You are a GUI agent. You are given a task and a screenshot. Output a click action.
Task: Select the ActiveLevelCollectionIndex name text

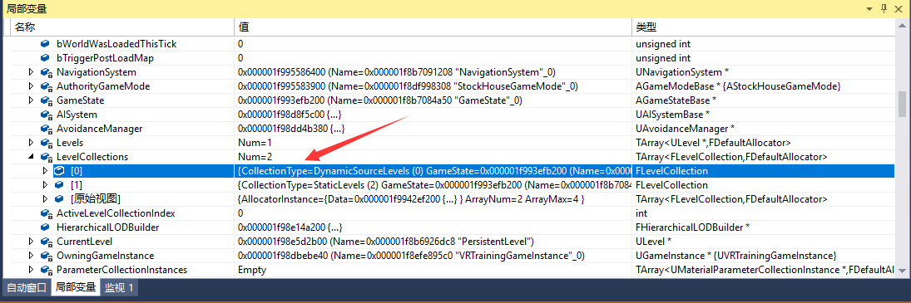(x=116, y=213)
